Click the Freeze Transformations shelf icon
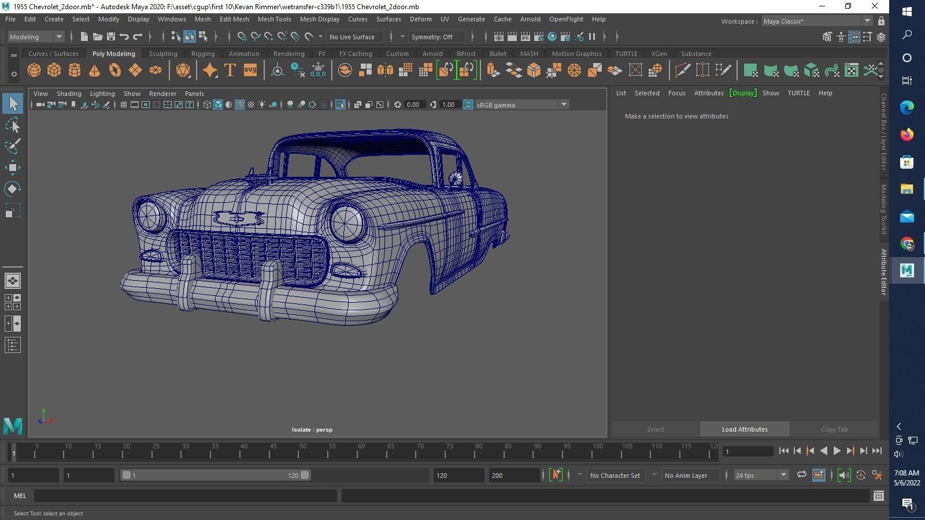 (318, 70)
